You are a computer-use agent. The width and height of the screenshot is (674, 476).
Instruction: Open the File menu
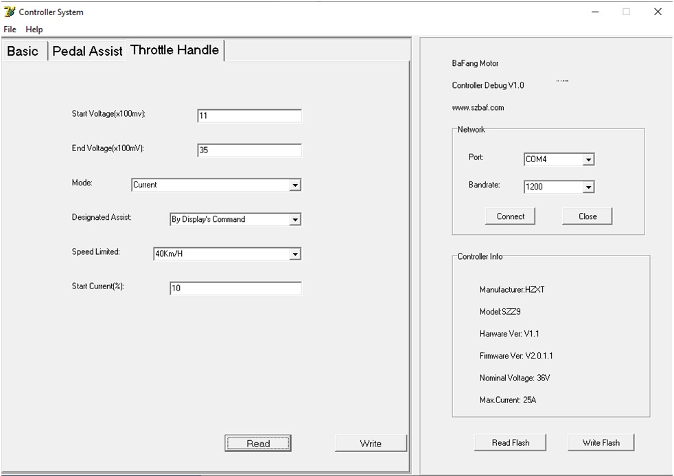[x=10, y=30]
